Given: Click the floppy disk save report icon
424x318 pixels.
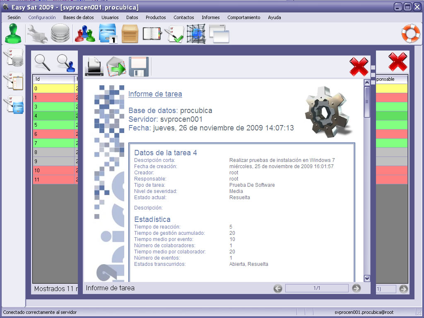Looking at the screenshot, I should [139, 67].
